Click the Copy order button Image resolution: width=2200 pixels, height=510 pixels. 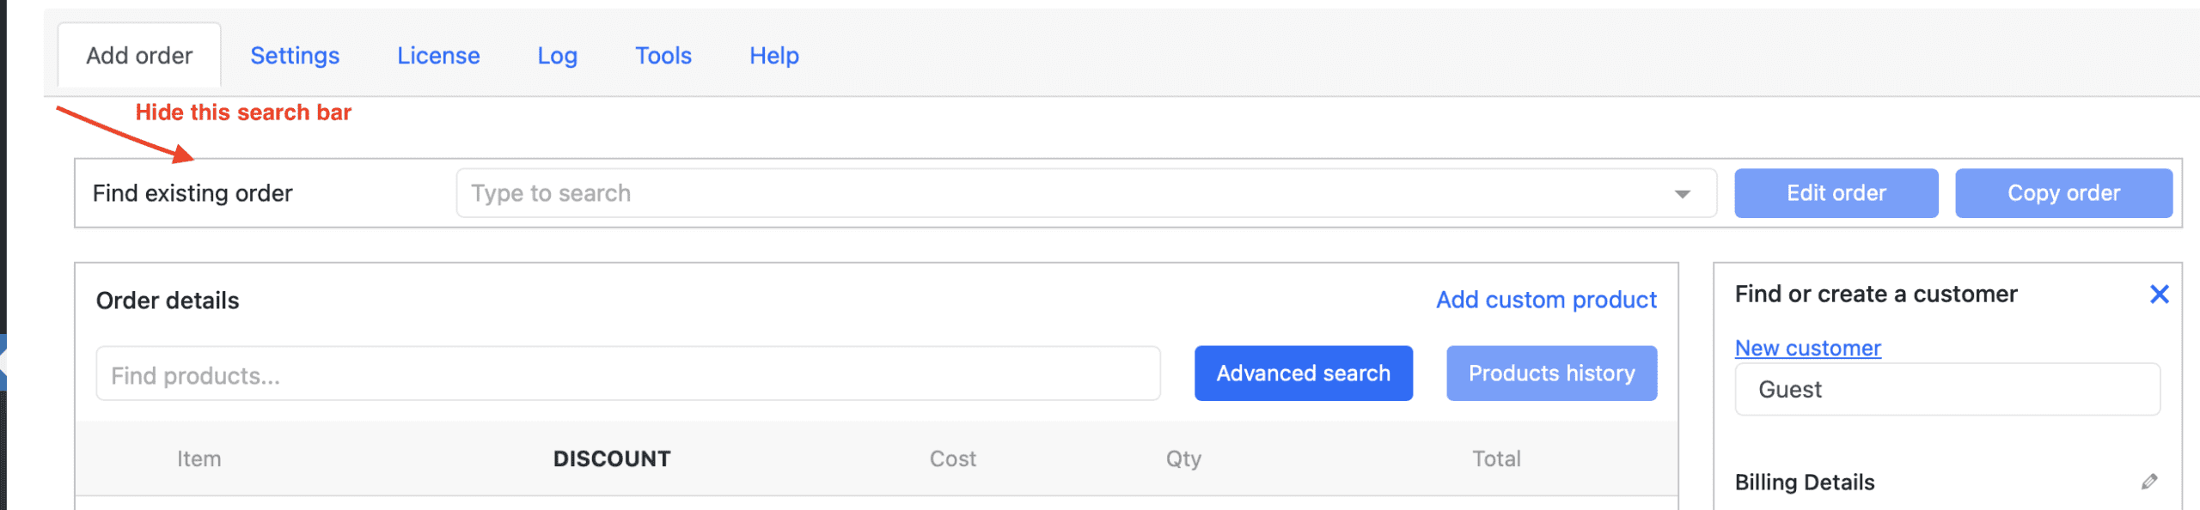[2064, 192]
